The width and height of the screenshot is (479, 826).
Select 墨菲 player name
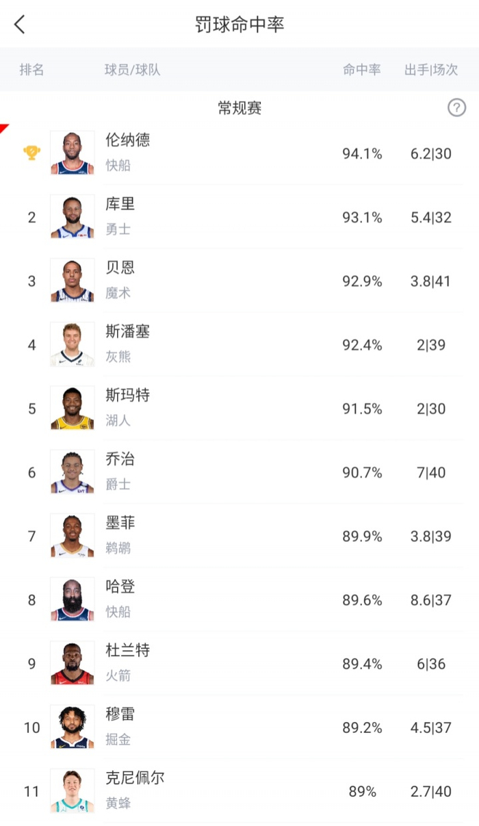(x=120, y=523)
